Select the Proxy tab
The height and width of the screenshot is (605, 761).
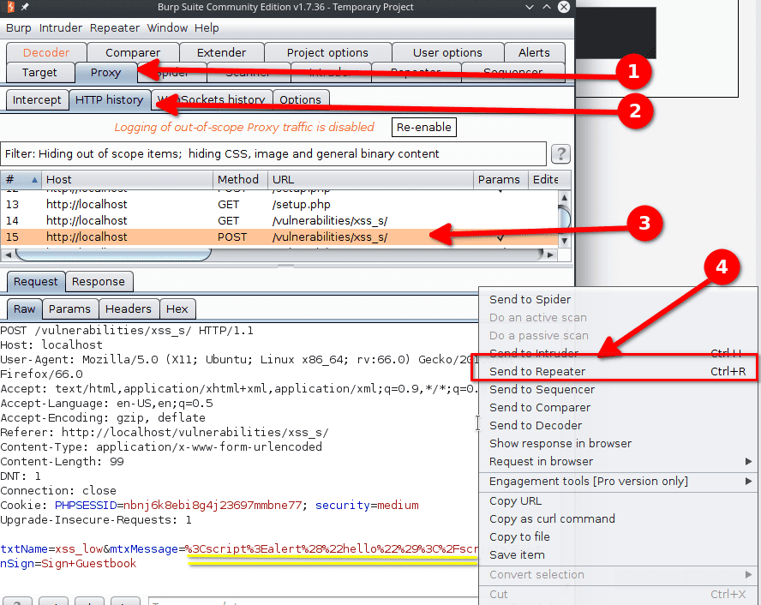[x=105, y=73]
